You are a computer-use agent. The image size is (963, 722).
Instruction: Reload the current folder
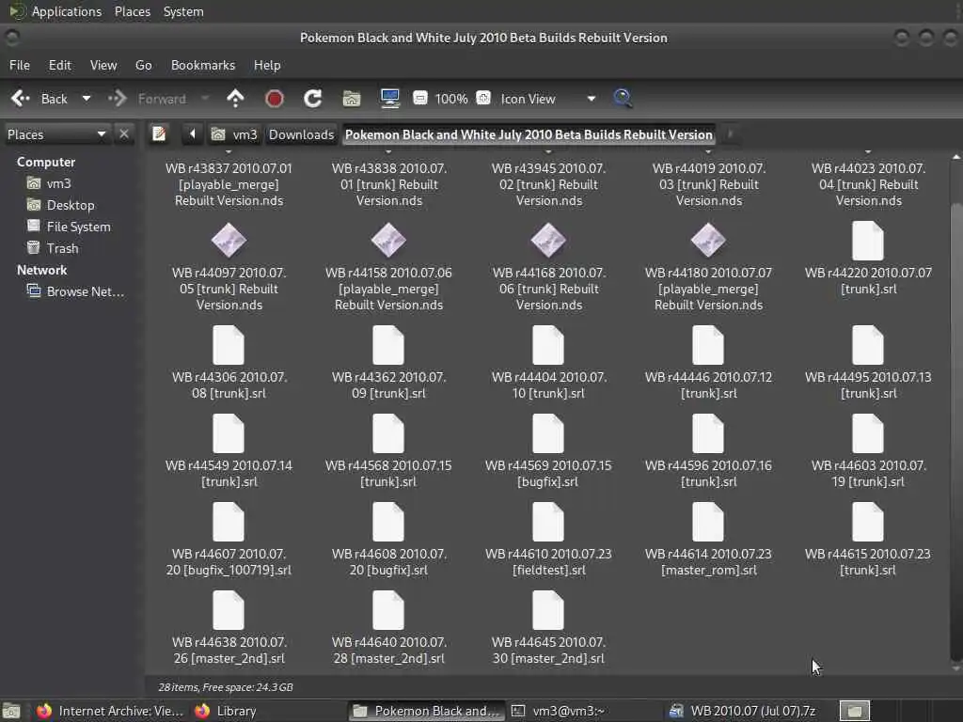312,98
